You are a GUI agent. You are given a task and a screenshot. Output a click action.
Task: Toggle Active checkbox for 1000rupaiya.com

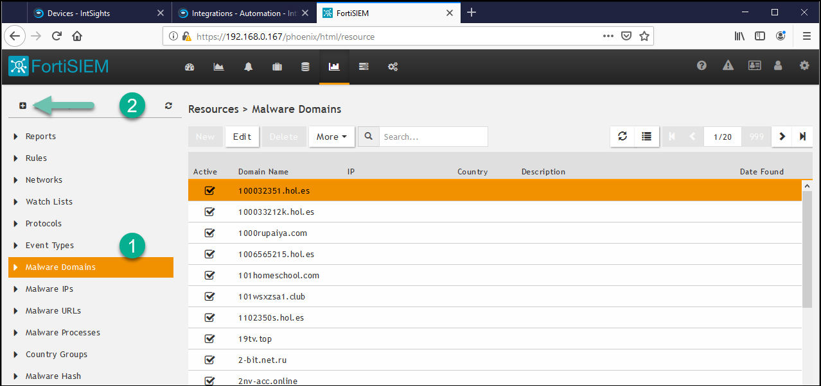click(x=209, y=233)
